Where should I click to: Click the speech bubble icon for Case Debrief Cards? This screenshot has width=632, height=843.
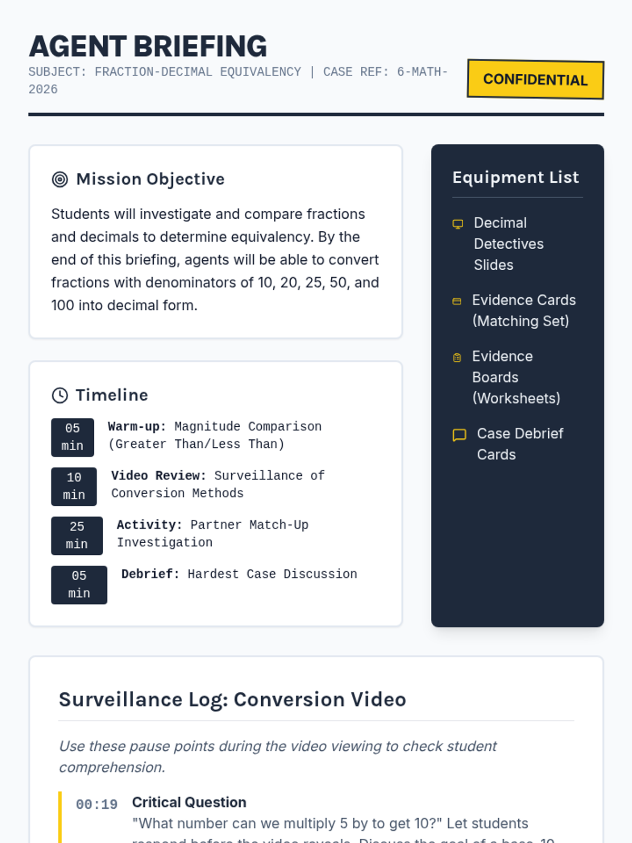pos(459,435)
